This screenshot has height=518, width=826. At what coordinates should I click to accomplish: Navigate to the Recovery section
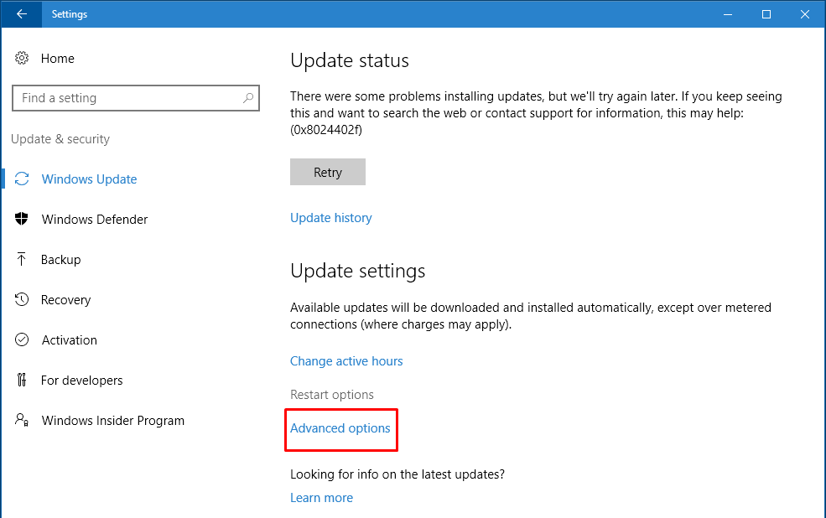tap(66, 299)
